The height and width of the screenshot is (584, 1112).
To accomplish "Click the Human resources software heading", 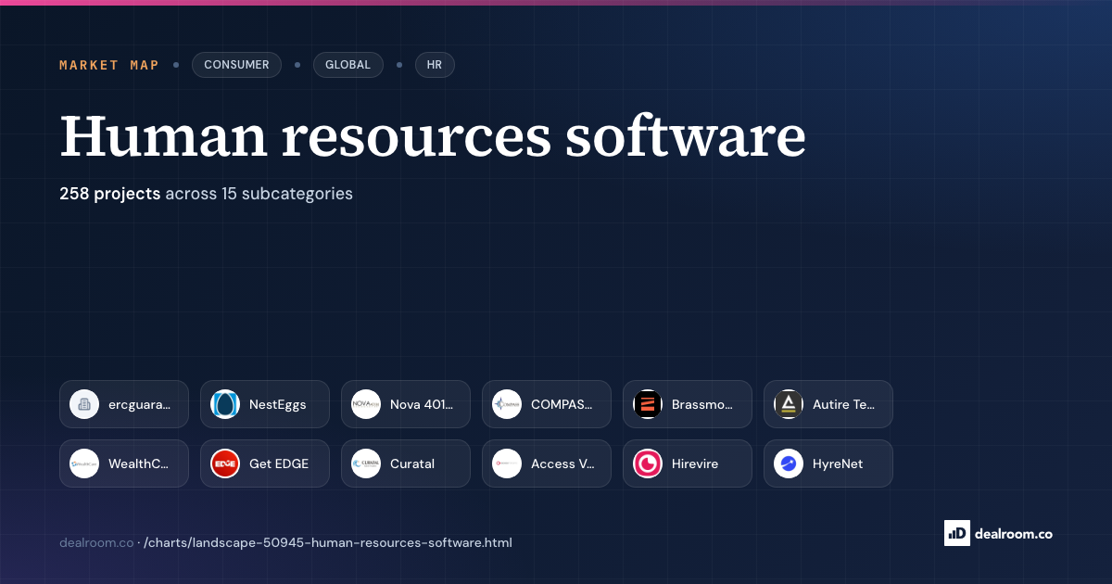I will pos(433,136).
